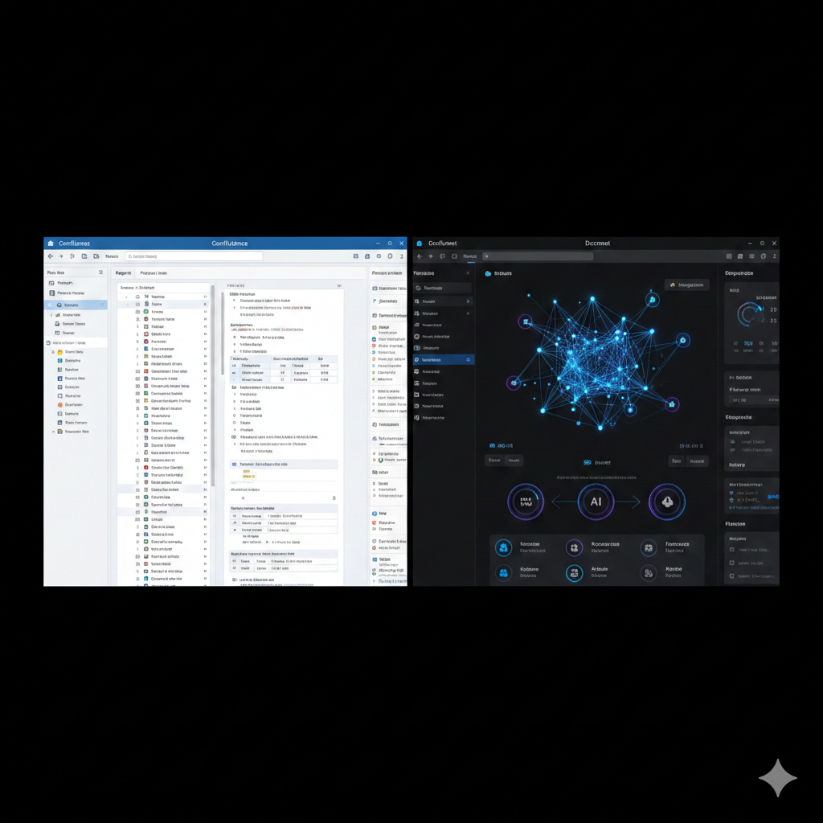Collapse the last tree item in Confluence sidebar
Viewport: 823px width, 823px height.
pyautogui.click(x=55, y=432)
